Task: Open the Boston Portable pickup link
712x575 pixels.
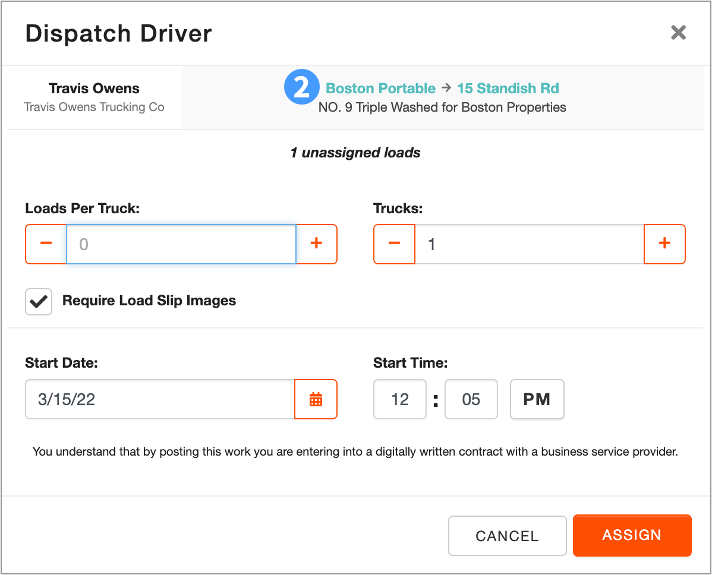Action: [x=380, y=88]
